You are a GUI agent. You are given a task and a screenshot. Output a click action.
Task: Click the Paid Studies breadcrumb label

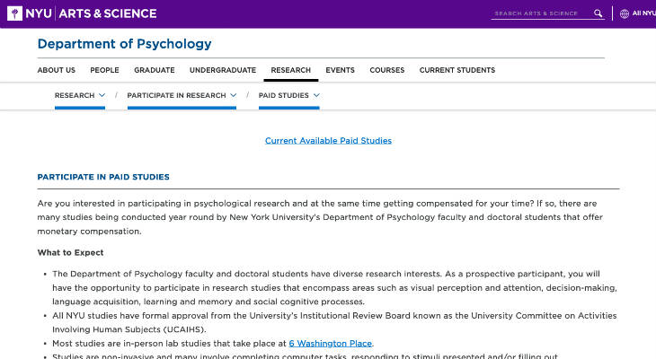tap(284, 95)
